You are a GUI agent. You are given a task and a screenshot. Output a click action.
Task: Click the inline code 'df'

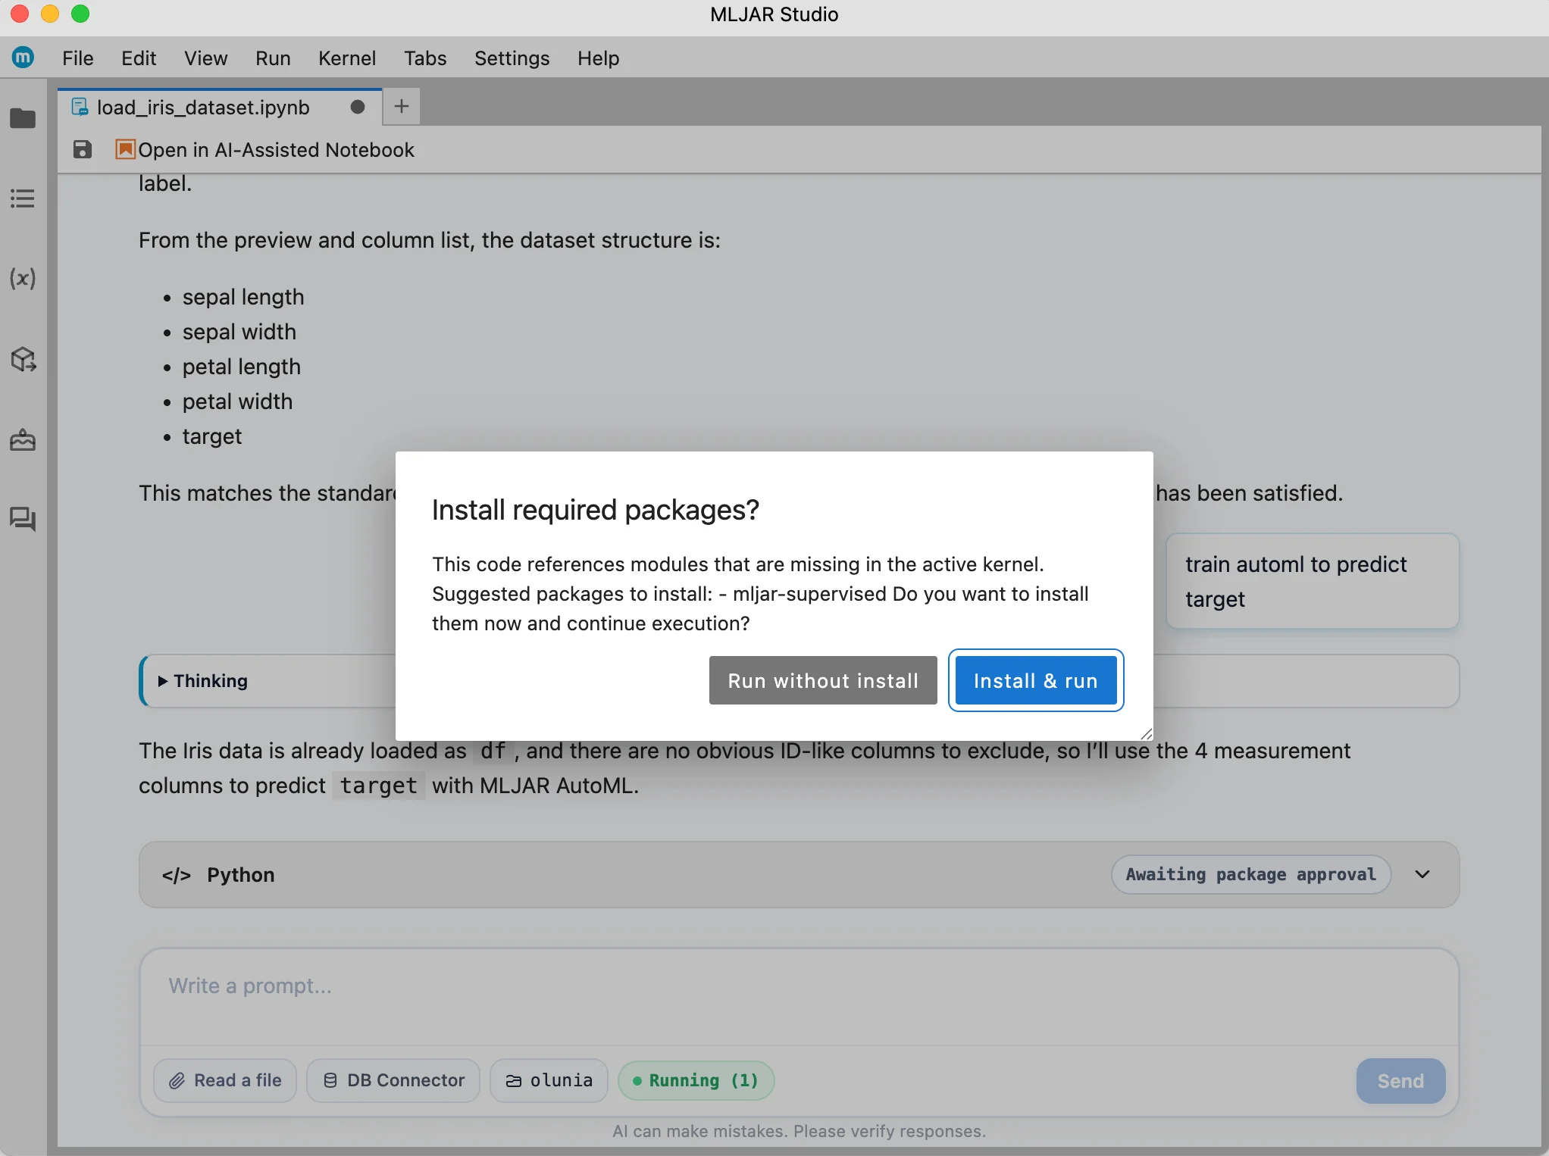493,751
